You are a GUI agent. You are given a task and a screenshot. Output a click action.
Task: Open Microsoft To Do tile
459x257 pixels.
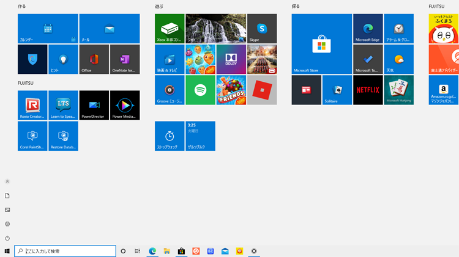[x=368, y=59]
